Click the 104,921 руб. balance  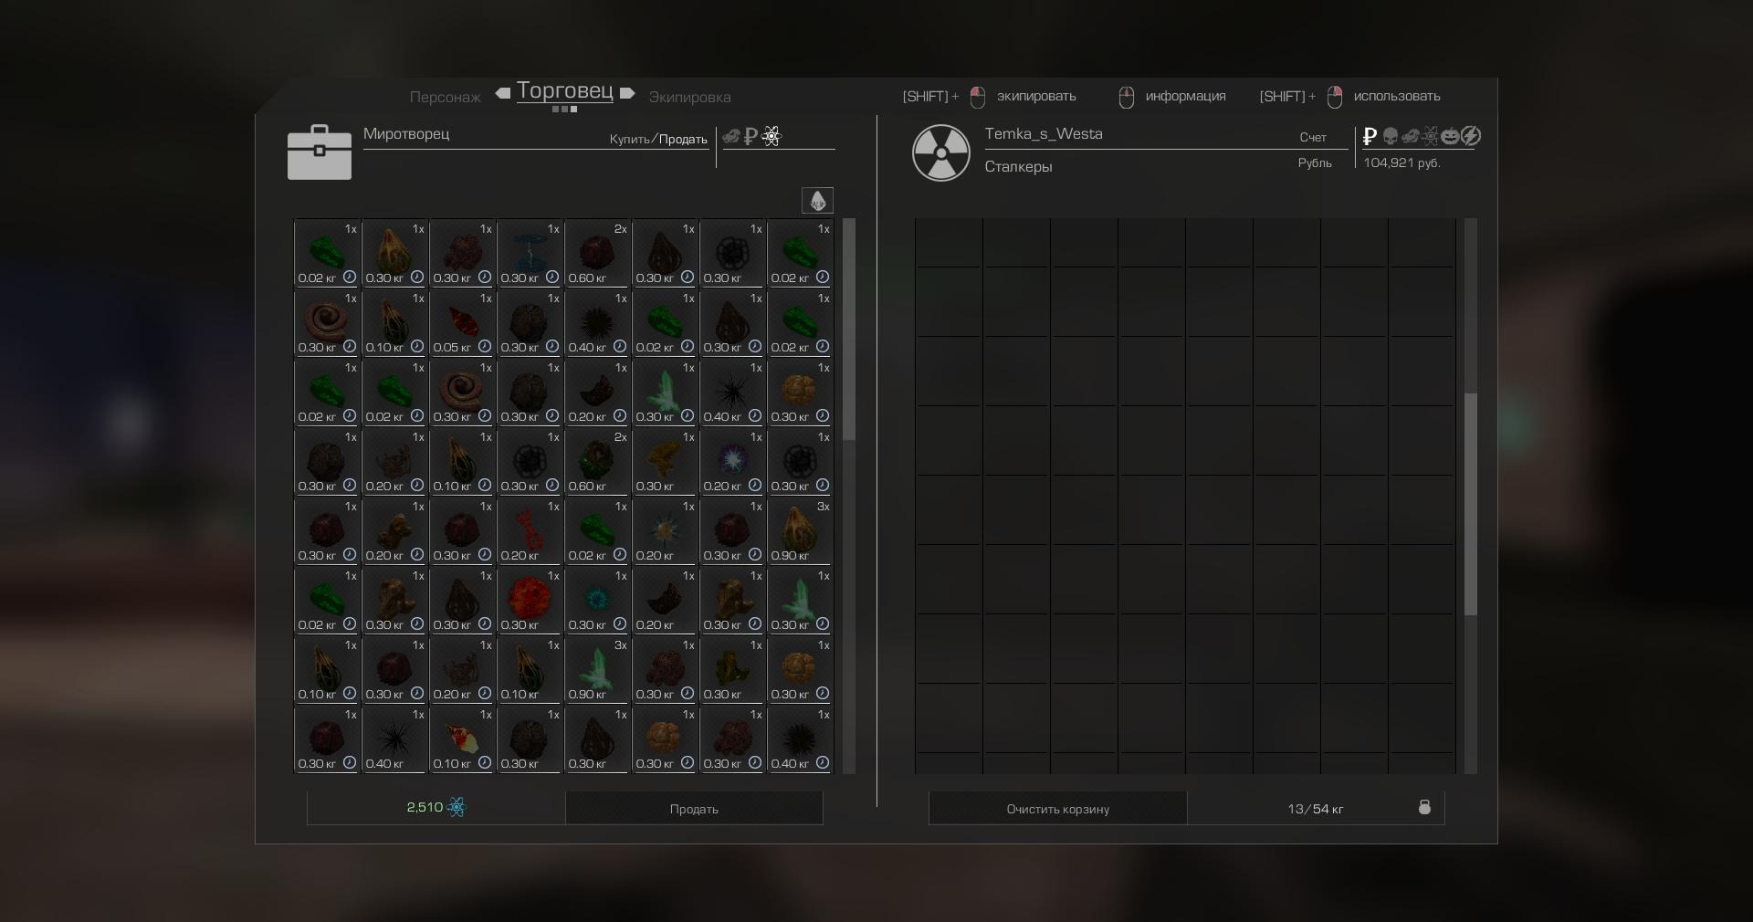[x=1402, y=163]
